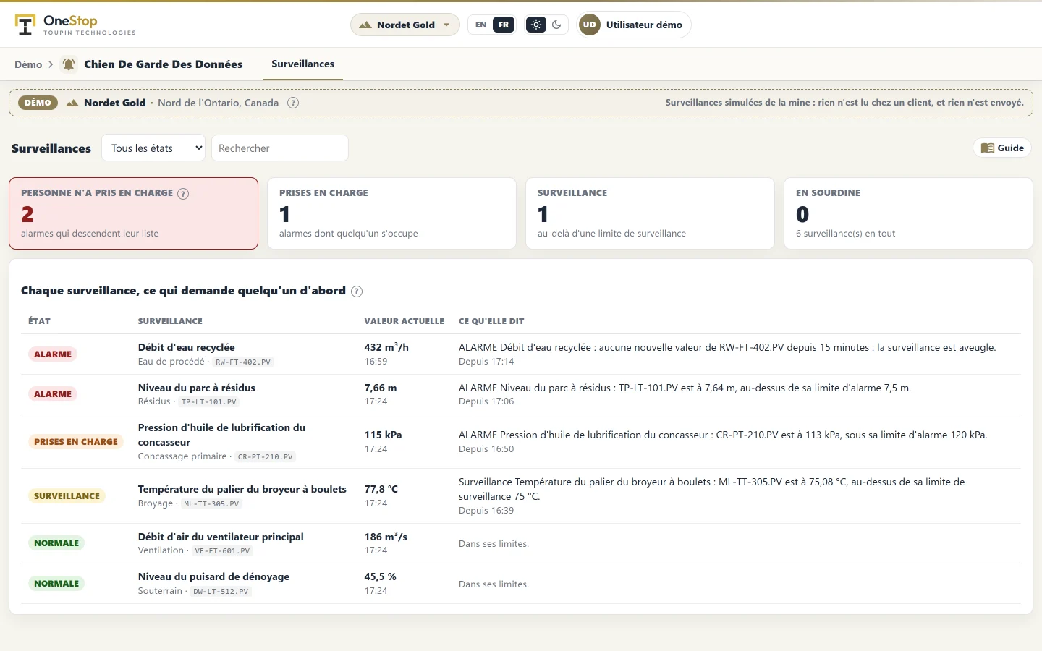The width and height of the screenshot is (1042, 651).
Task: Select FR language option
Action: (504, 25)
